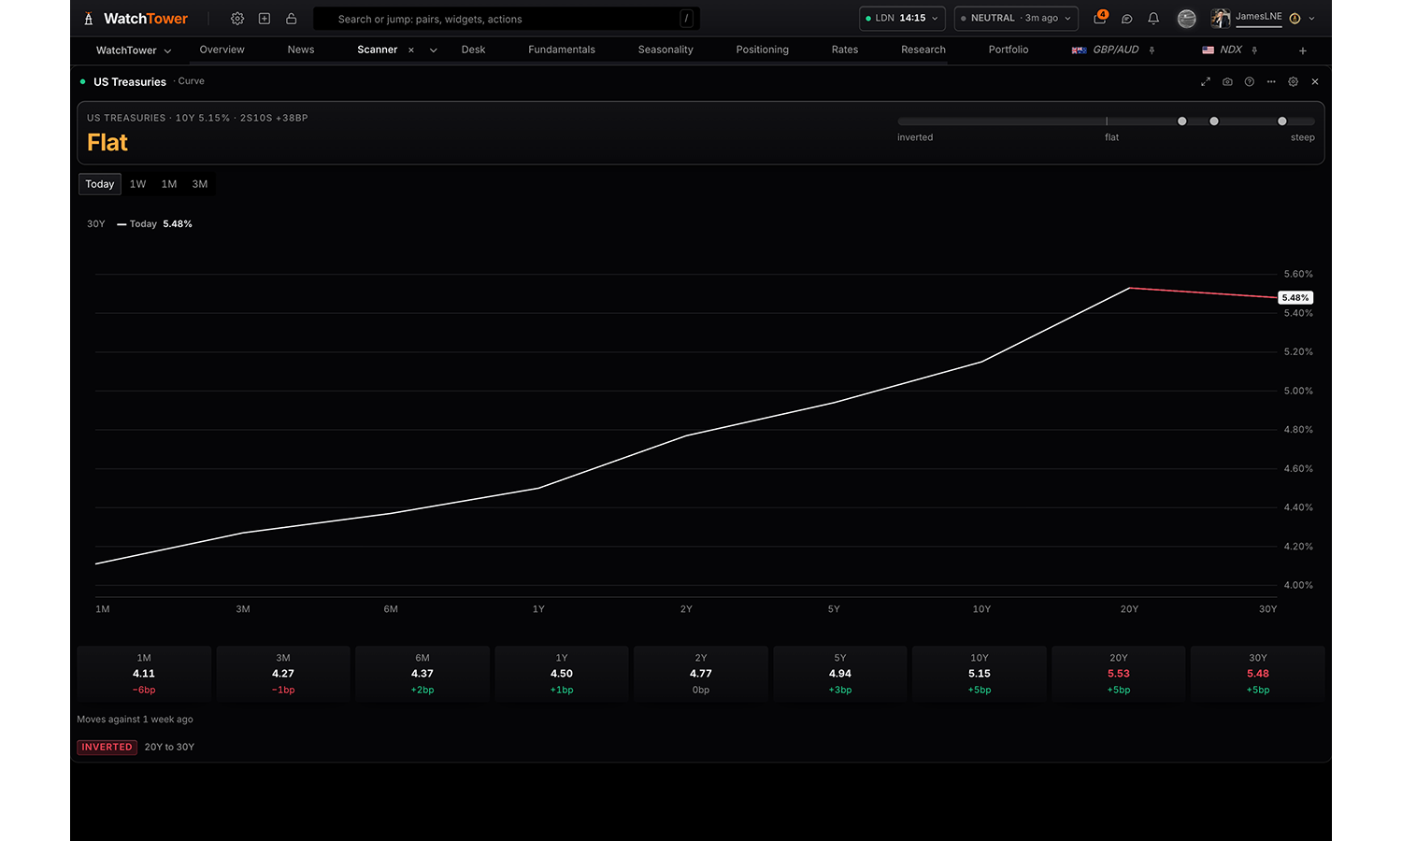1402x841 pixels.
Task: Add a new tab with the plus icon
Action: point(1303,50)
